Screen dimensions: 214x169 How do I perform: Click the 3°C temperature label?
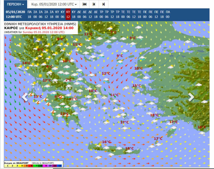41,50
